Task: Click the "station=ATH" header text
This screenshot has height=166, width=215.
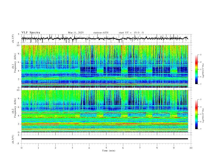Action: click(101, 33)
